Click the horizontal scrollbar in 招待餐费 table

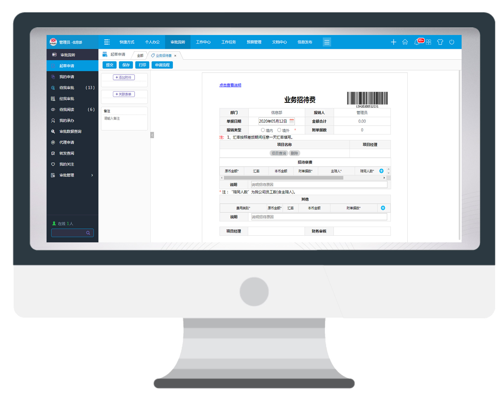[283, 178]
